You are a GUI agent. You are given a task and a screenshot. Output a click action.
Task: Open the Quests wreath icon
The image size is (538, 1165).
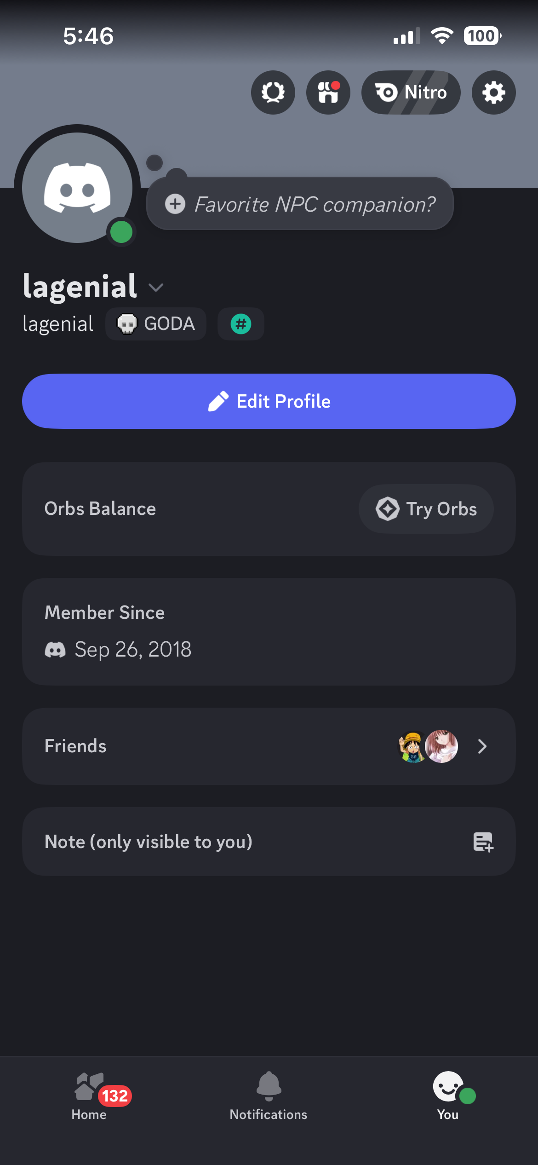coord(273,92)
